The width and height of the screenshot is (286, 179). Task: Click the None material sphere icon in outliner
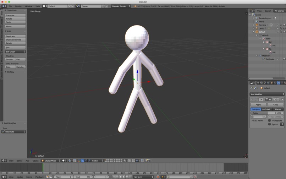point(264,39)
